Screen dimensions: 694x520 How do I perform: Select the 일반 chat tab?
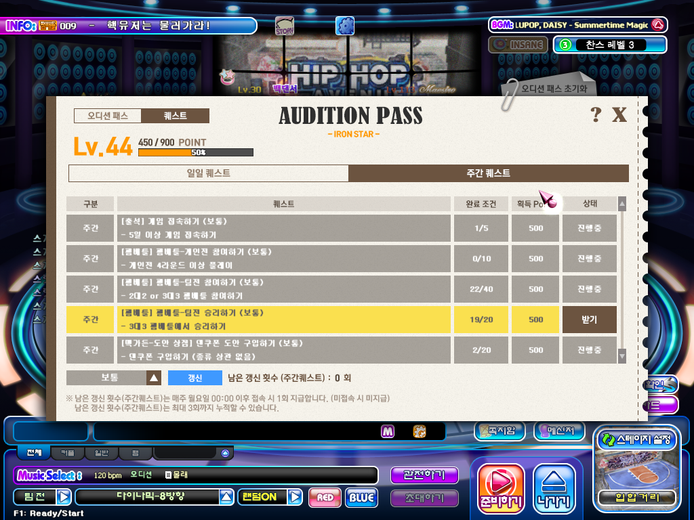point(102,453)
